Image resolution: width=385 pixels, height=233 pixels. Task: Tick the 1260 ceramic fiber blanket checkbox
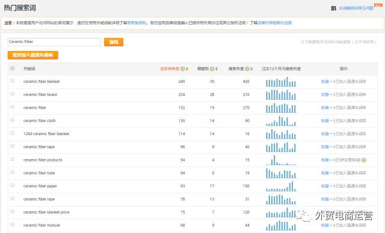point(12,133)
